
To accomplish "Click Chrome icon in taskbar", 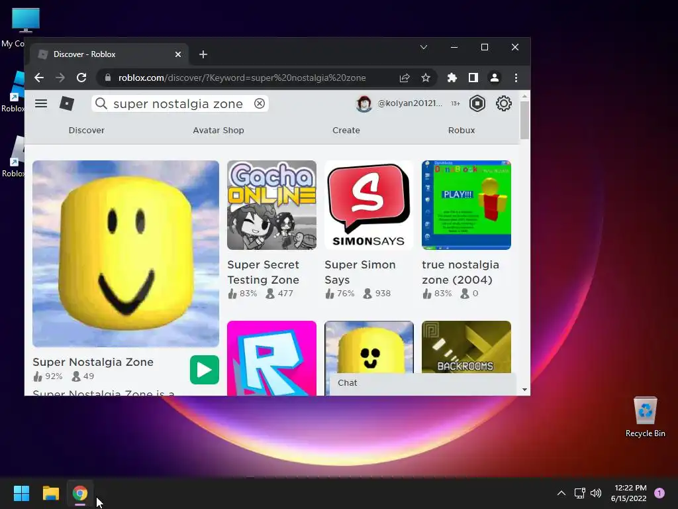I will pyautogui.click(x=80, y=493).
